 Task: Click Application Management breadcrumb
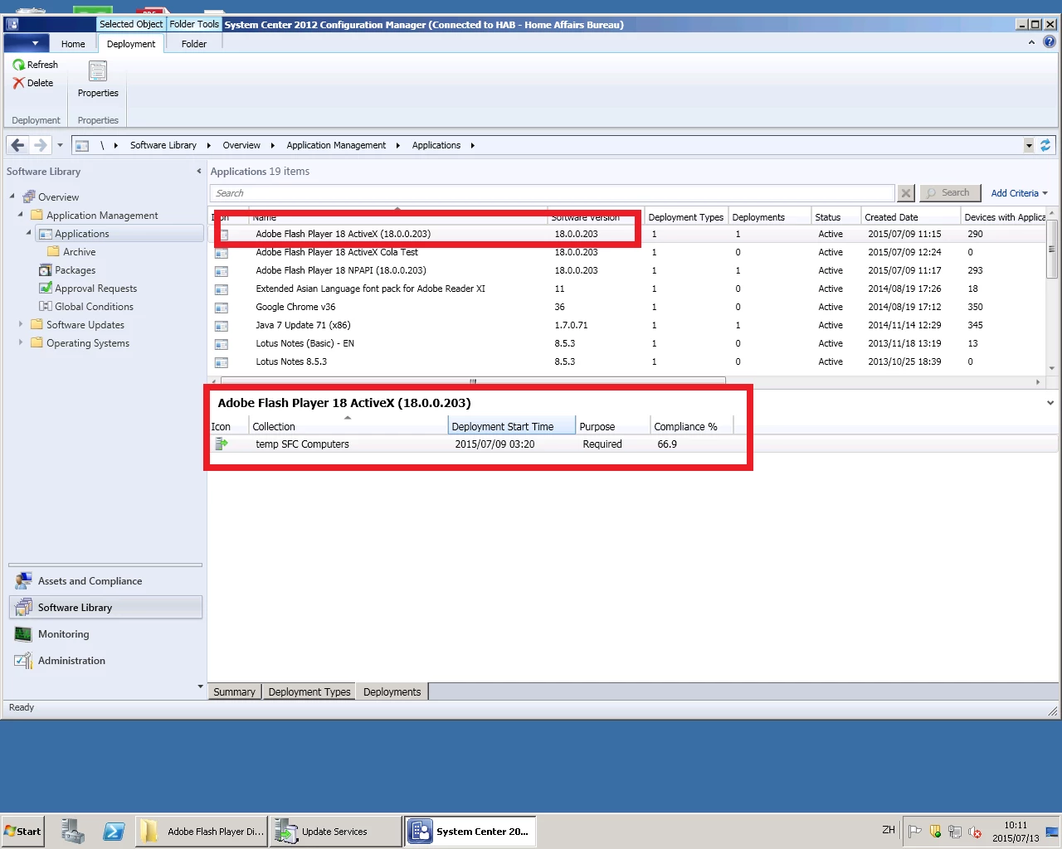pyautogui.click(x=336, y=145)
